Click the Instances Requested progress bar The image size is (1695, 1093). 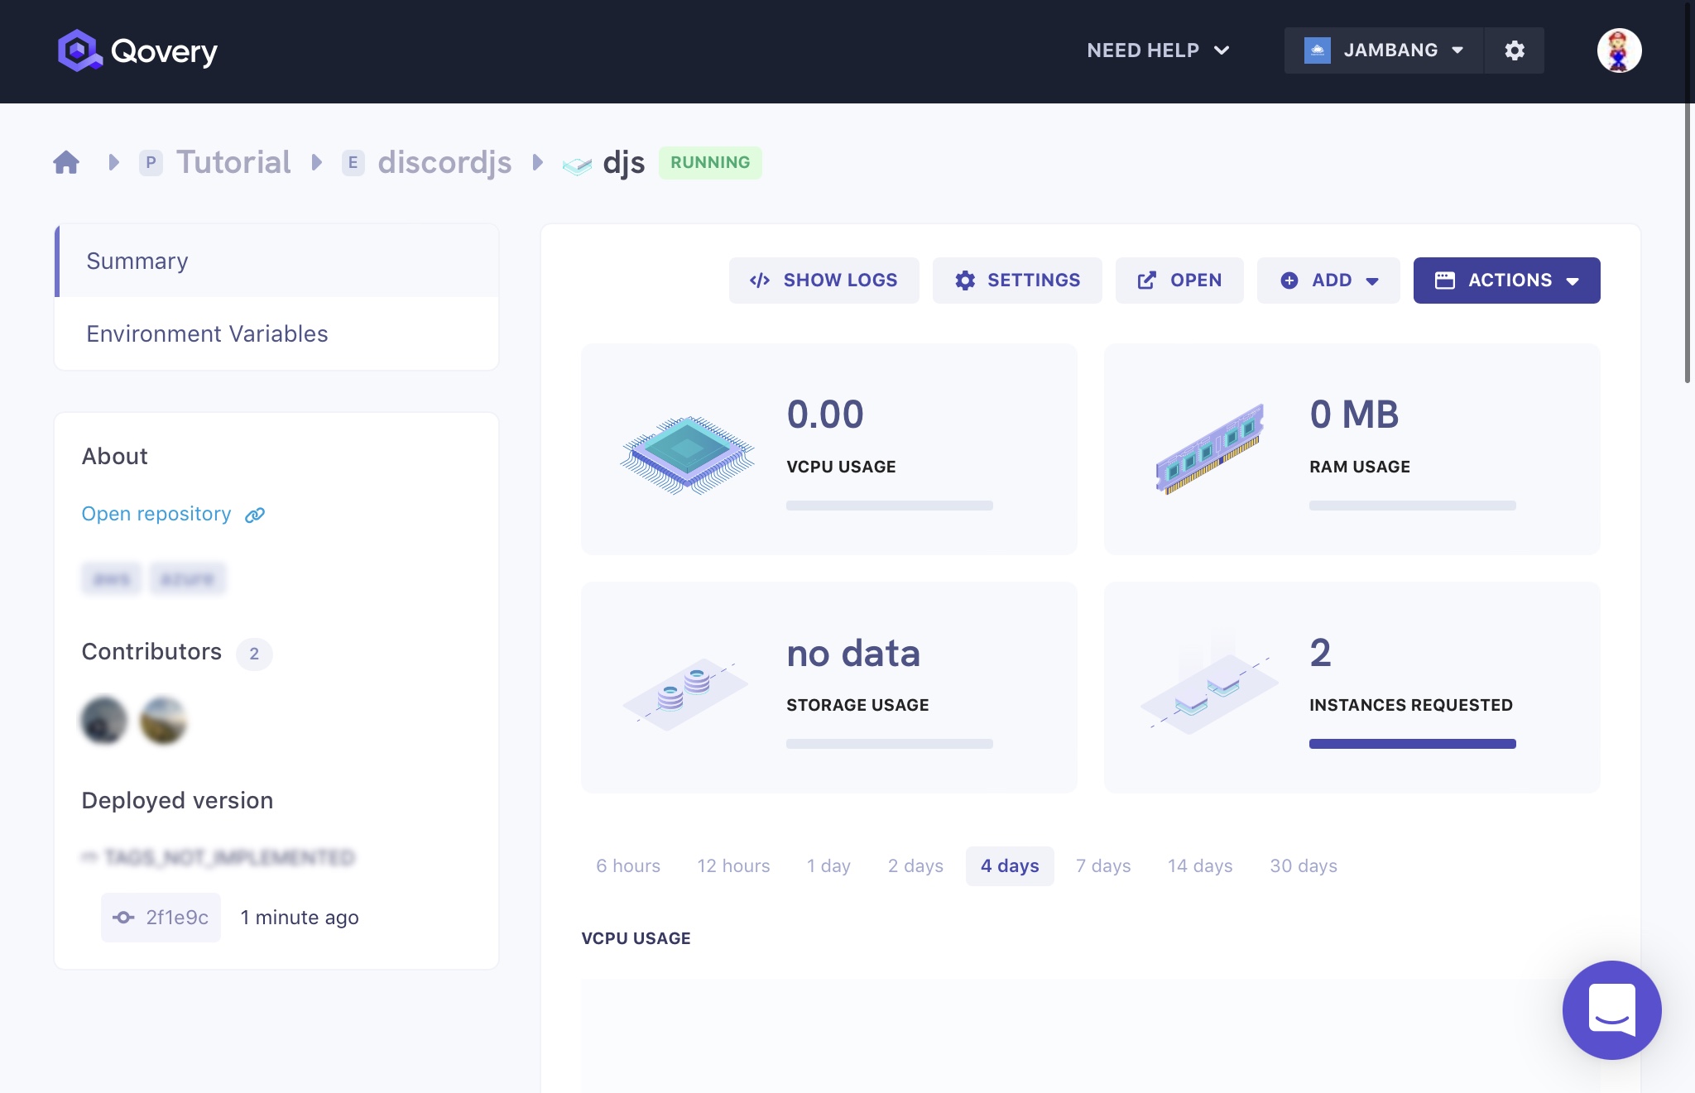(x=1412, y=744)
